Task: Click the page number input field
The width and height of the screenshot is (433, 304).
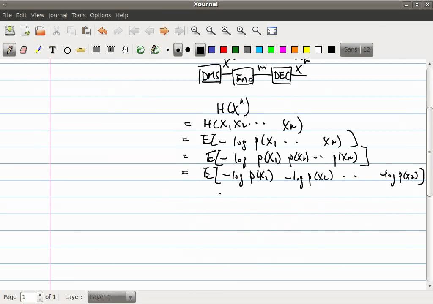Action: click(x=28, y=297)
